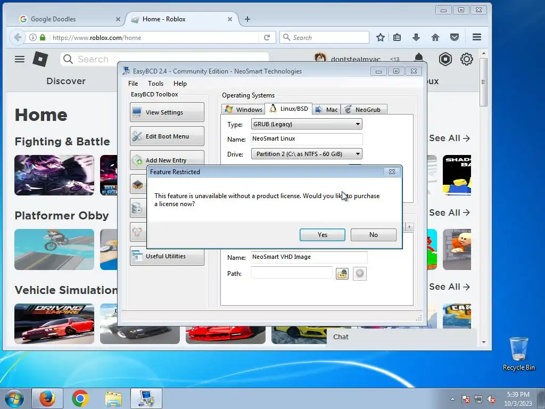Image resolution: width=545 pixels, height=409 pixels.
Task: Edit the NeoSmart VHD Image name field
Action: (x=309, y=257)
